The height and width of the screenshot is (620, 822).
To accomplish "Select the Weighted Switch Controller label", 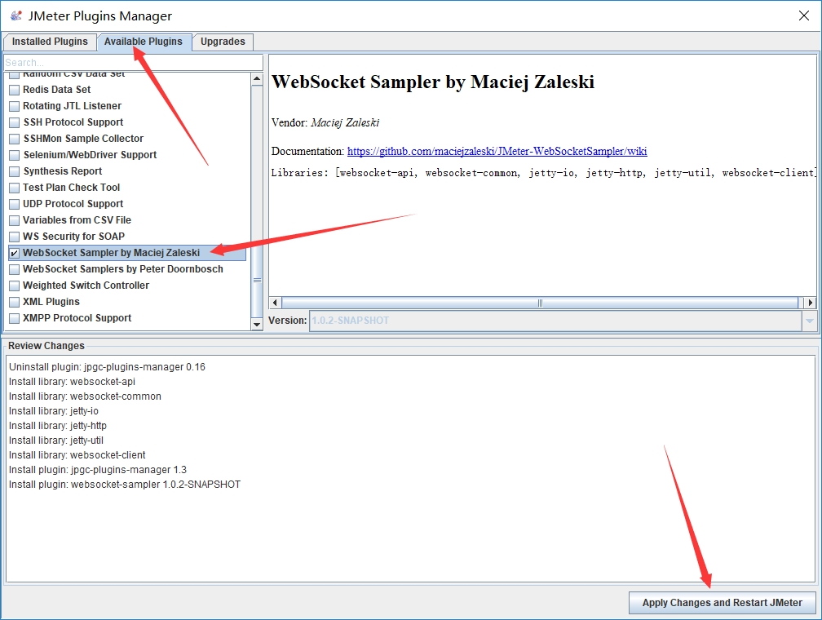I will (x=86, y=286).
